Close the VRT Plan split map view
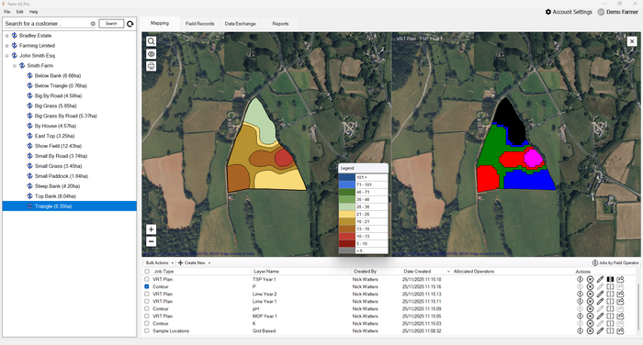The width and height of the screenshot is (643, 345). 632,41
